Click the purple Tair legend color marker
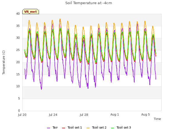178x133 pixels. (x=48, y=128)
